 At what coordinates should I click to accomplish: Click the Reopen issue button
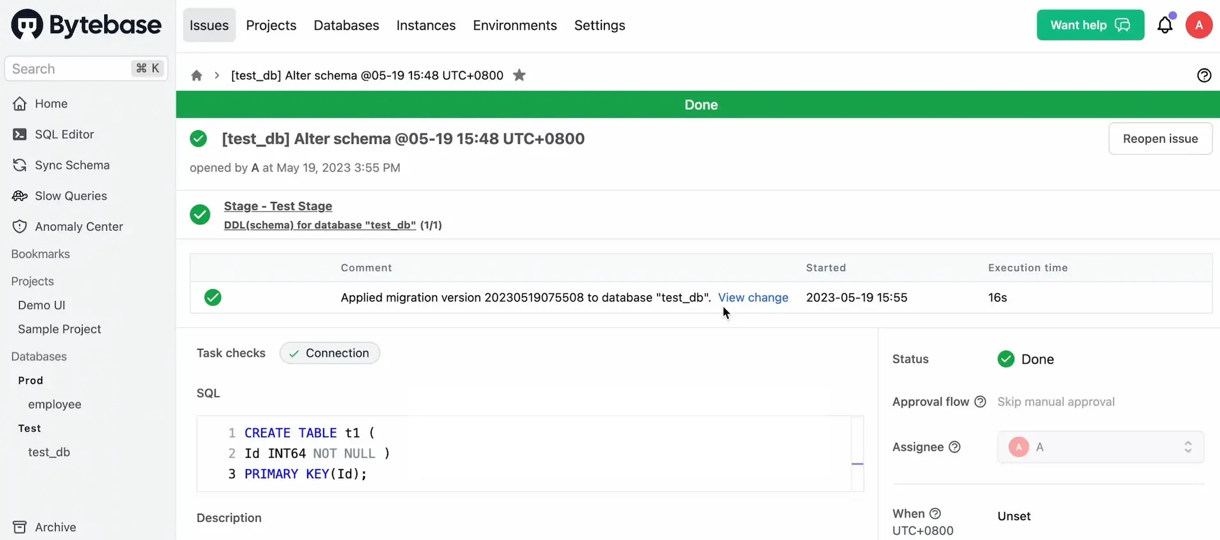tap(1161, 139)
